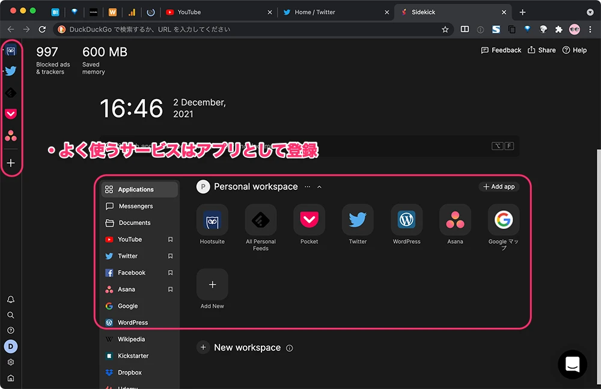
Task: Select YouTube in the apps list
Action: click(139, 240)
